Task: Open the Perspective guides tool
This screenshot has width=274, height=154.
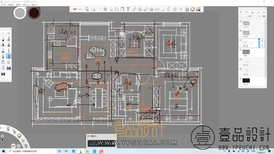Action: pos(151,9)
